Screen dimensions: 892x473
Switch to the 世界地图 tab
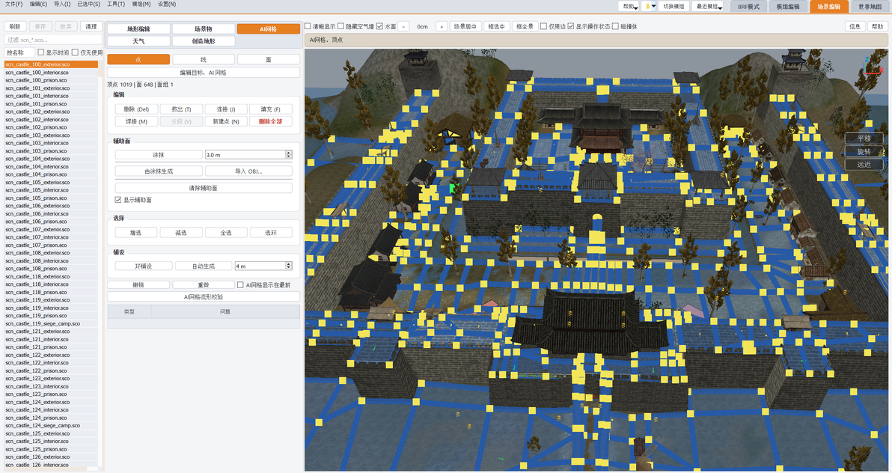coord(870,6)
